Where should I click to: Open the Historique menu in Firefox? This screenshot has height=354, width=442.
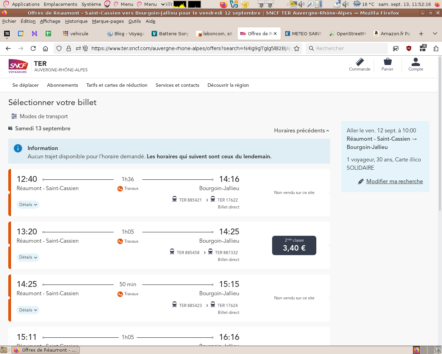pyautogui.click(x=76, y=21)
